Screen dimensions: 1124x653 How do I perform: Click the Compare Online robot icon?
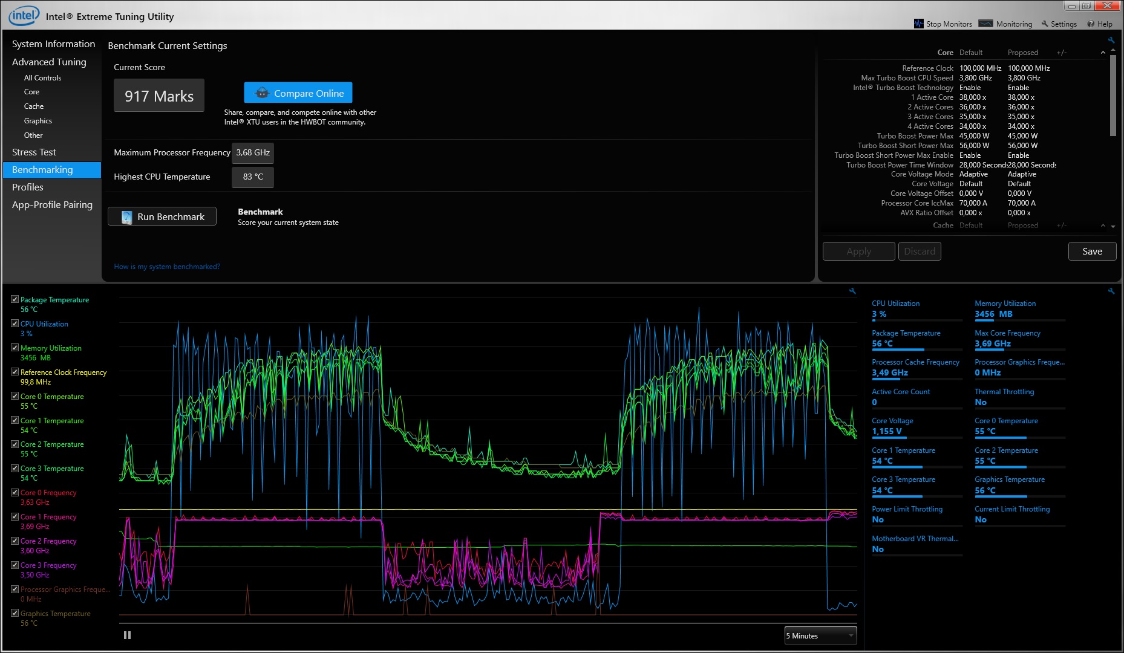[262, 93]
